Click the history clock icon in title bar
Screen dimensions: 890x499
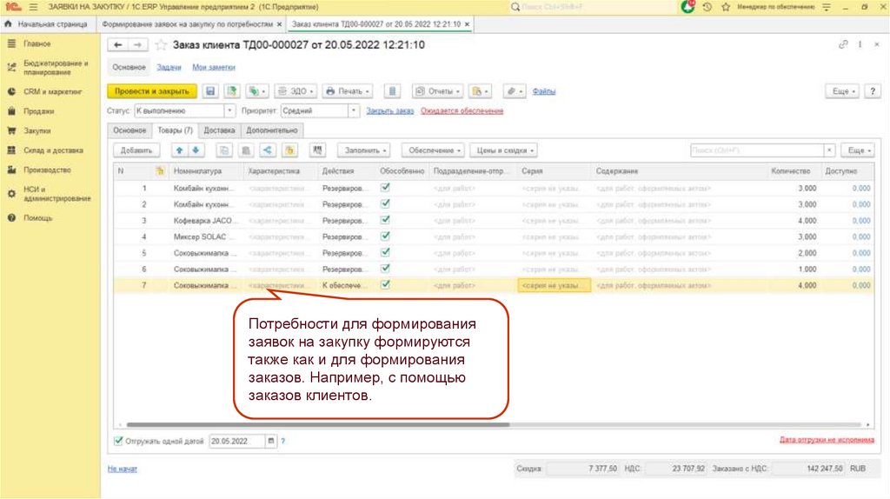coord(707,7)
